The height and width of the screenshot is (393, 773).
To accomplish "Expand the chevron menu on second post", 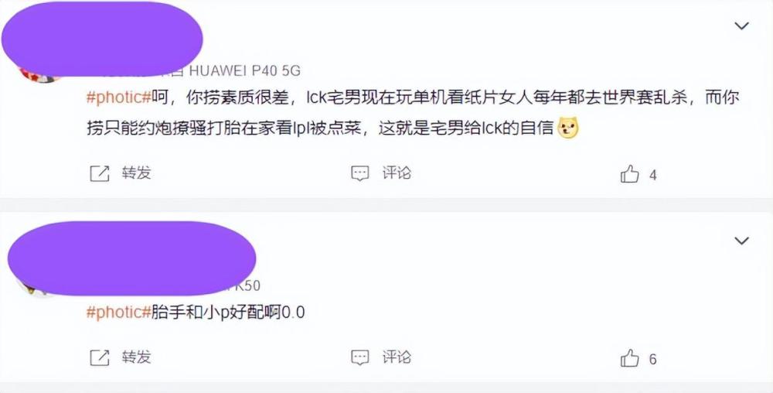I will click(x=742, y=241).
